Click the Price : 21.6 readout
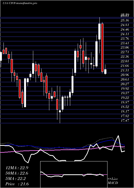 17,184
